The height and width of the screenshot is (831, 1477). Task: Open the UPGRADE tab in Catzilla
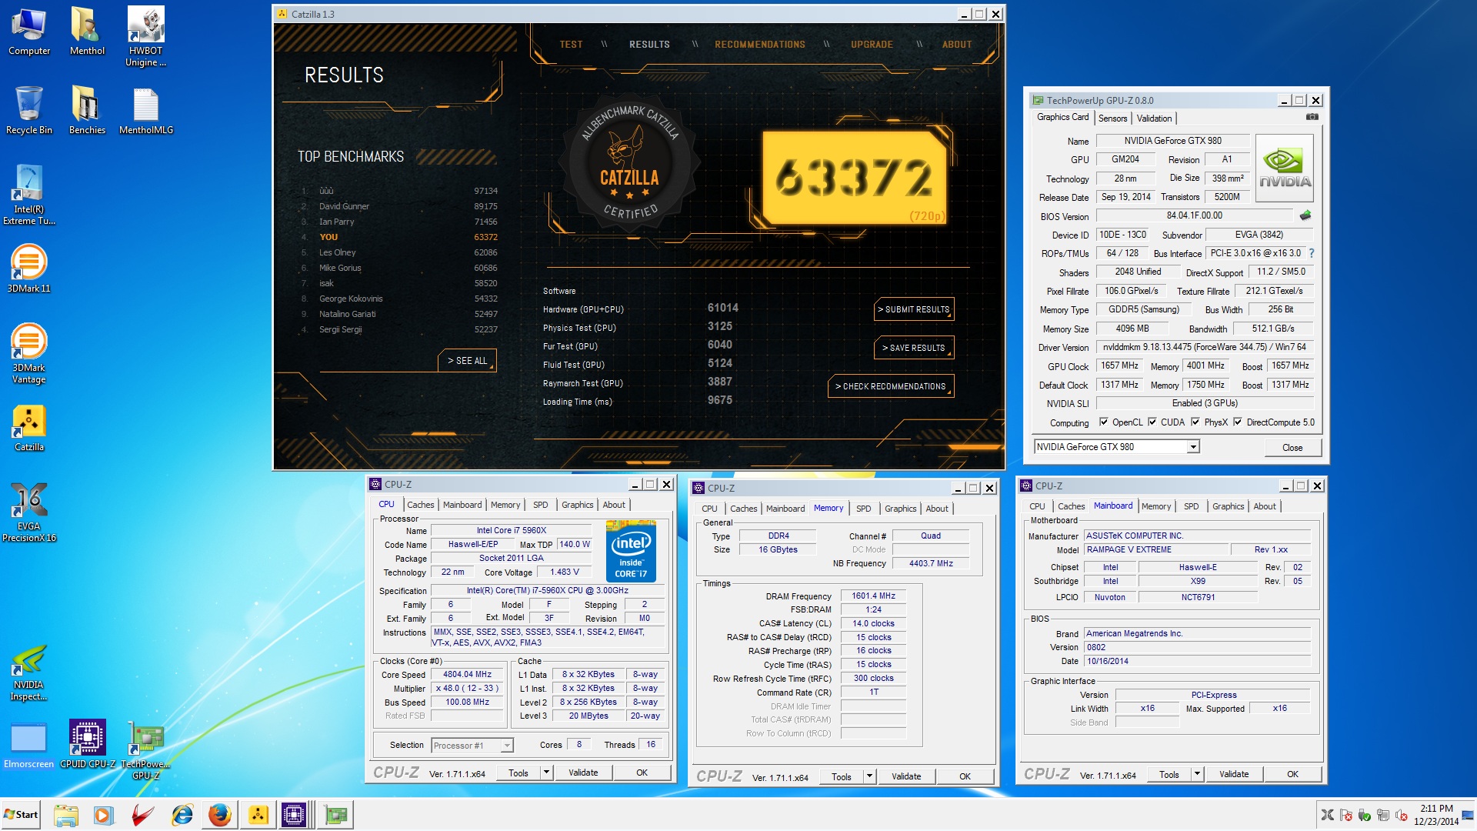872,45
